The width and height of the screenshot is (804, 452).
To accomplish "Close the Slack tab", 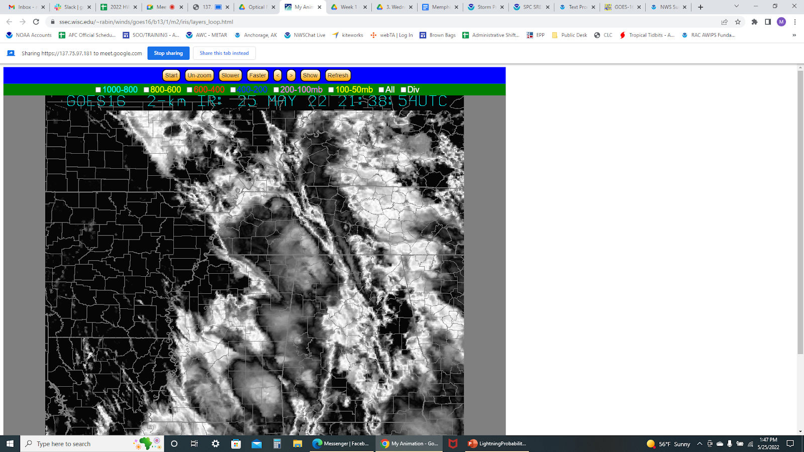I will pos(89,7).
